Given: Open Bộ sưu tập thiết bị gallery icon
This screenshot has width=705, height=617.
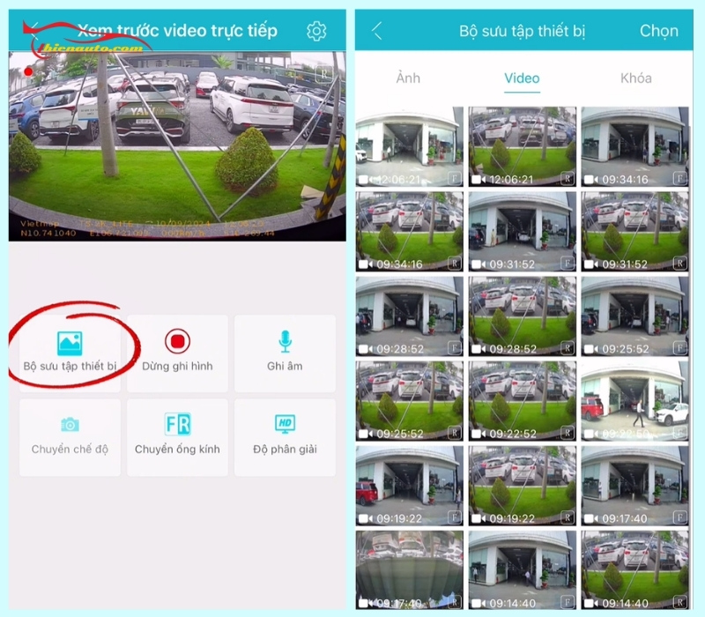Looking at the screenshot, I should pyautogui.click(x=70, y=344).
